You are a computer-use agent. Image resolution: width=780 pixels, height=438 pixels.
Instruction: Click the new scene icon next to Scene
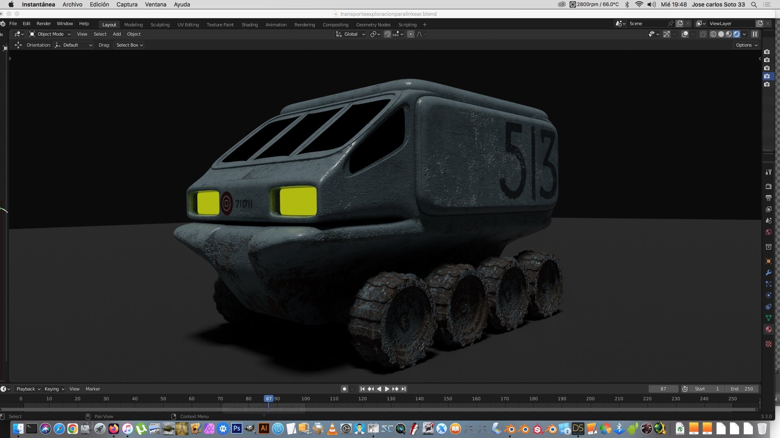pos(680,24)
